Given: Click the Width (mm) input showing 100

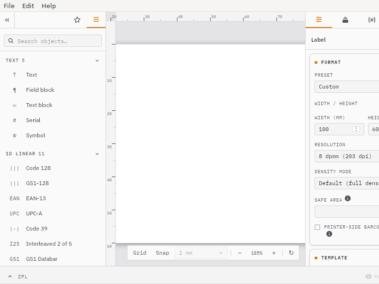Looking at the screenshot, I should [x=339, y=129].
